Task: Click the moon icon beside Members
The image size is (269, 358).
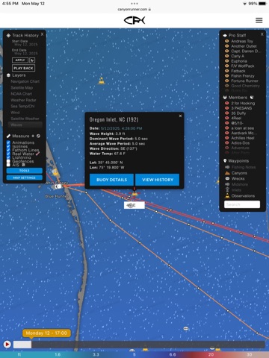Action: [x=252, y=97]
